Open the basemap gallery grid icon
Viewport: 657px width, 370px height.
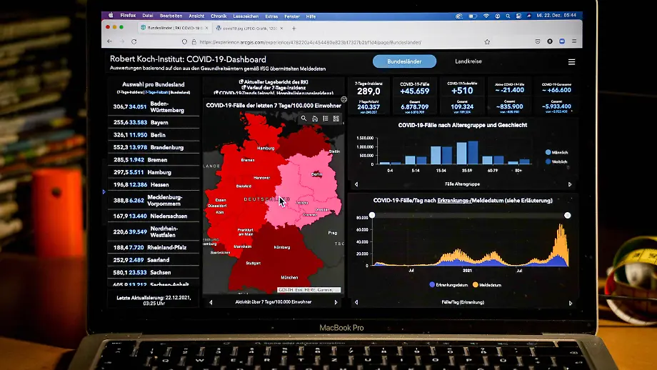pos(336,119)
